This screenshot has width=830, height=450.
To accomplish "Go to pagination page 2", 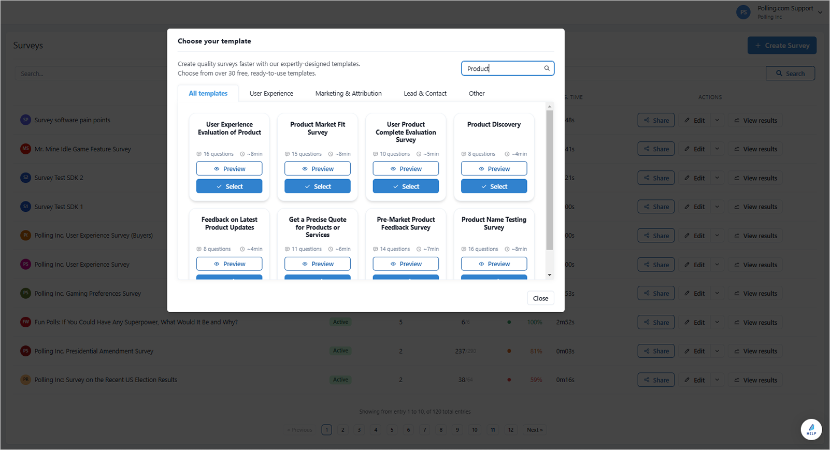I will point(343,430).
